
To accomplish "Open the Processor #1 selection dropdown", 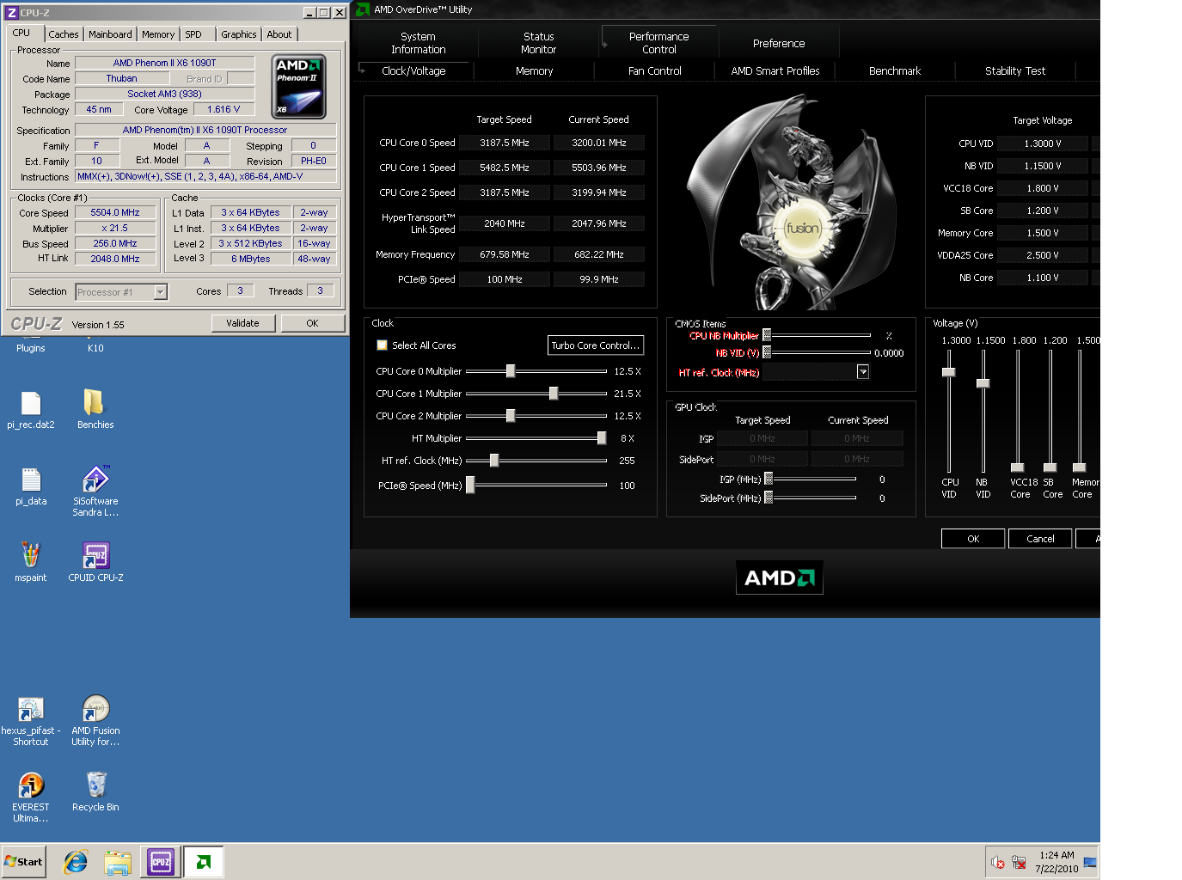I will point(160,292).
